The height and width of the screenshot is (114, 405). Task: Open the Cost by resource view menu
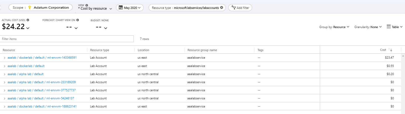(95, 9)
